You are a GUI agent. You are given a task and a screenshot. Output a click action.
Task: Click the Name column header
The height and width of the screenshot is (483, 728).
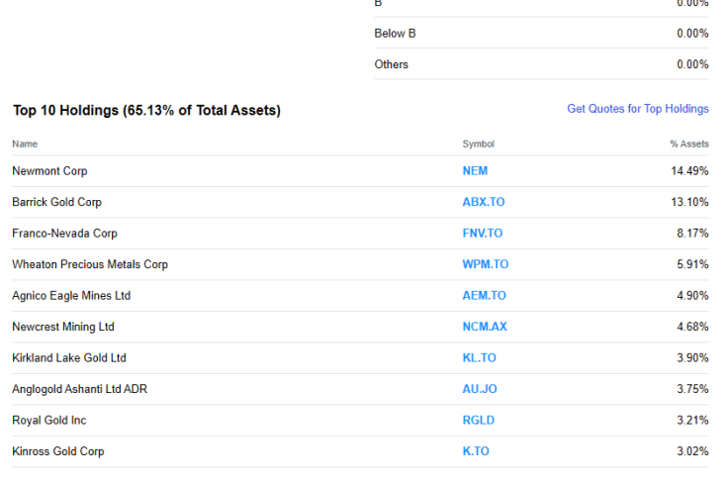point(25,145)
